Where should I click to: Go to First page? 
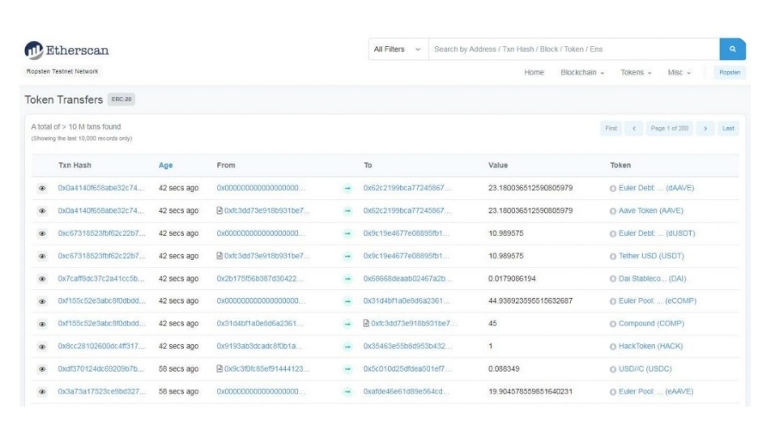(x=611, y=128)
